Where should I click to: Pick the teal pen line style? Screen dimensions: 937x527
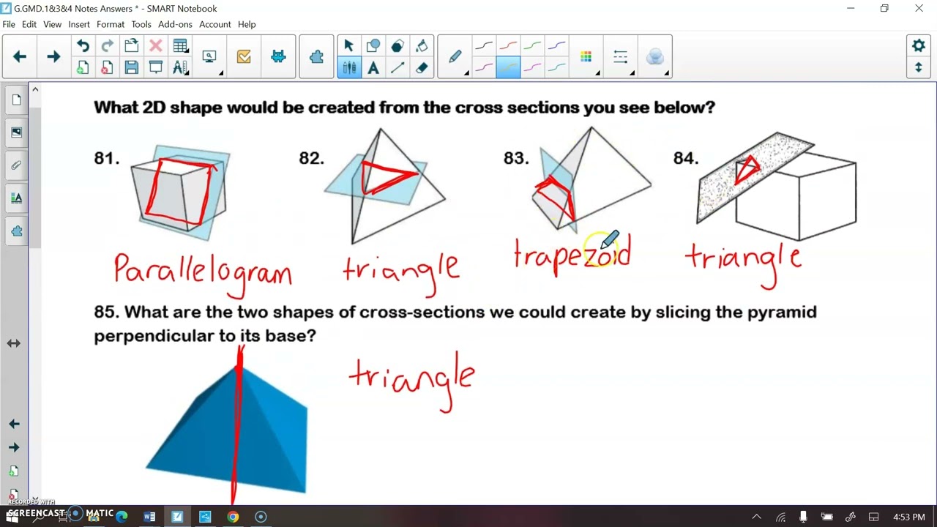tap(556, 67)
